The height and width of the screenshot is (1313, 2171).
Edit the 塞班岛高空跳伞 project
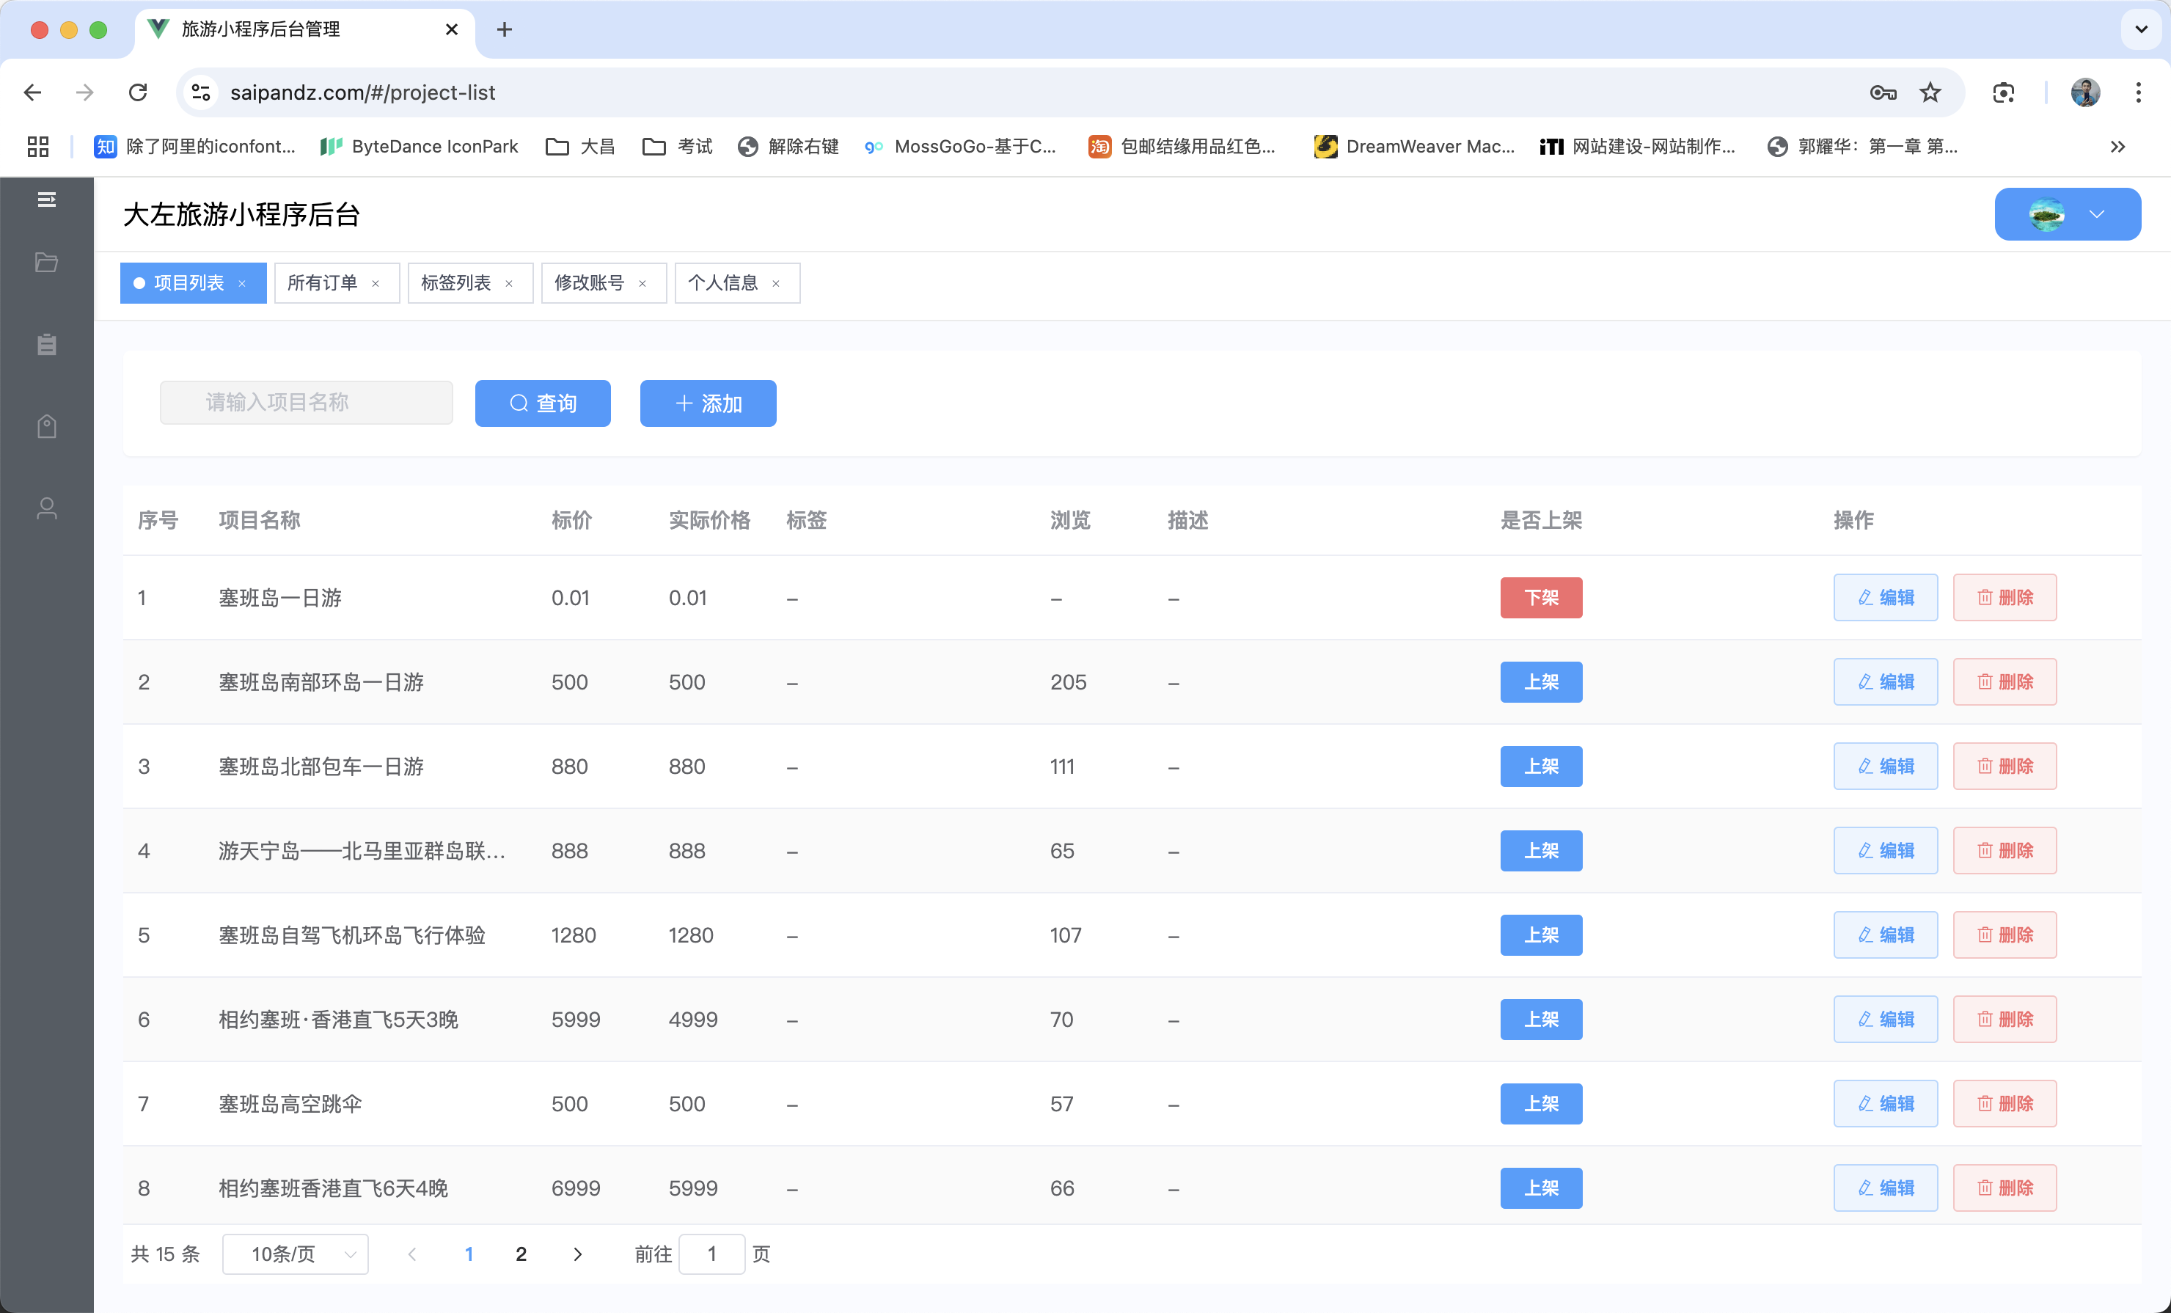click(x=1886, y=1104)
